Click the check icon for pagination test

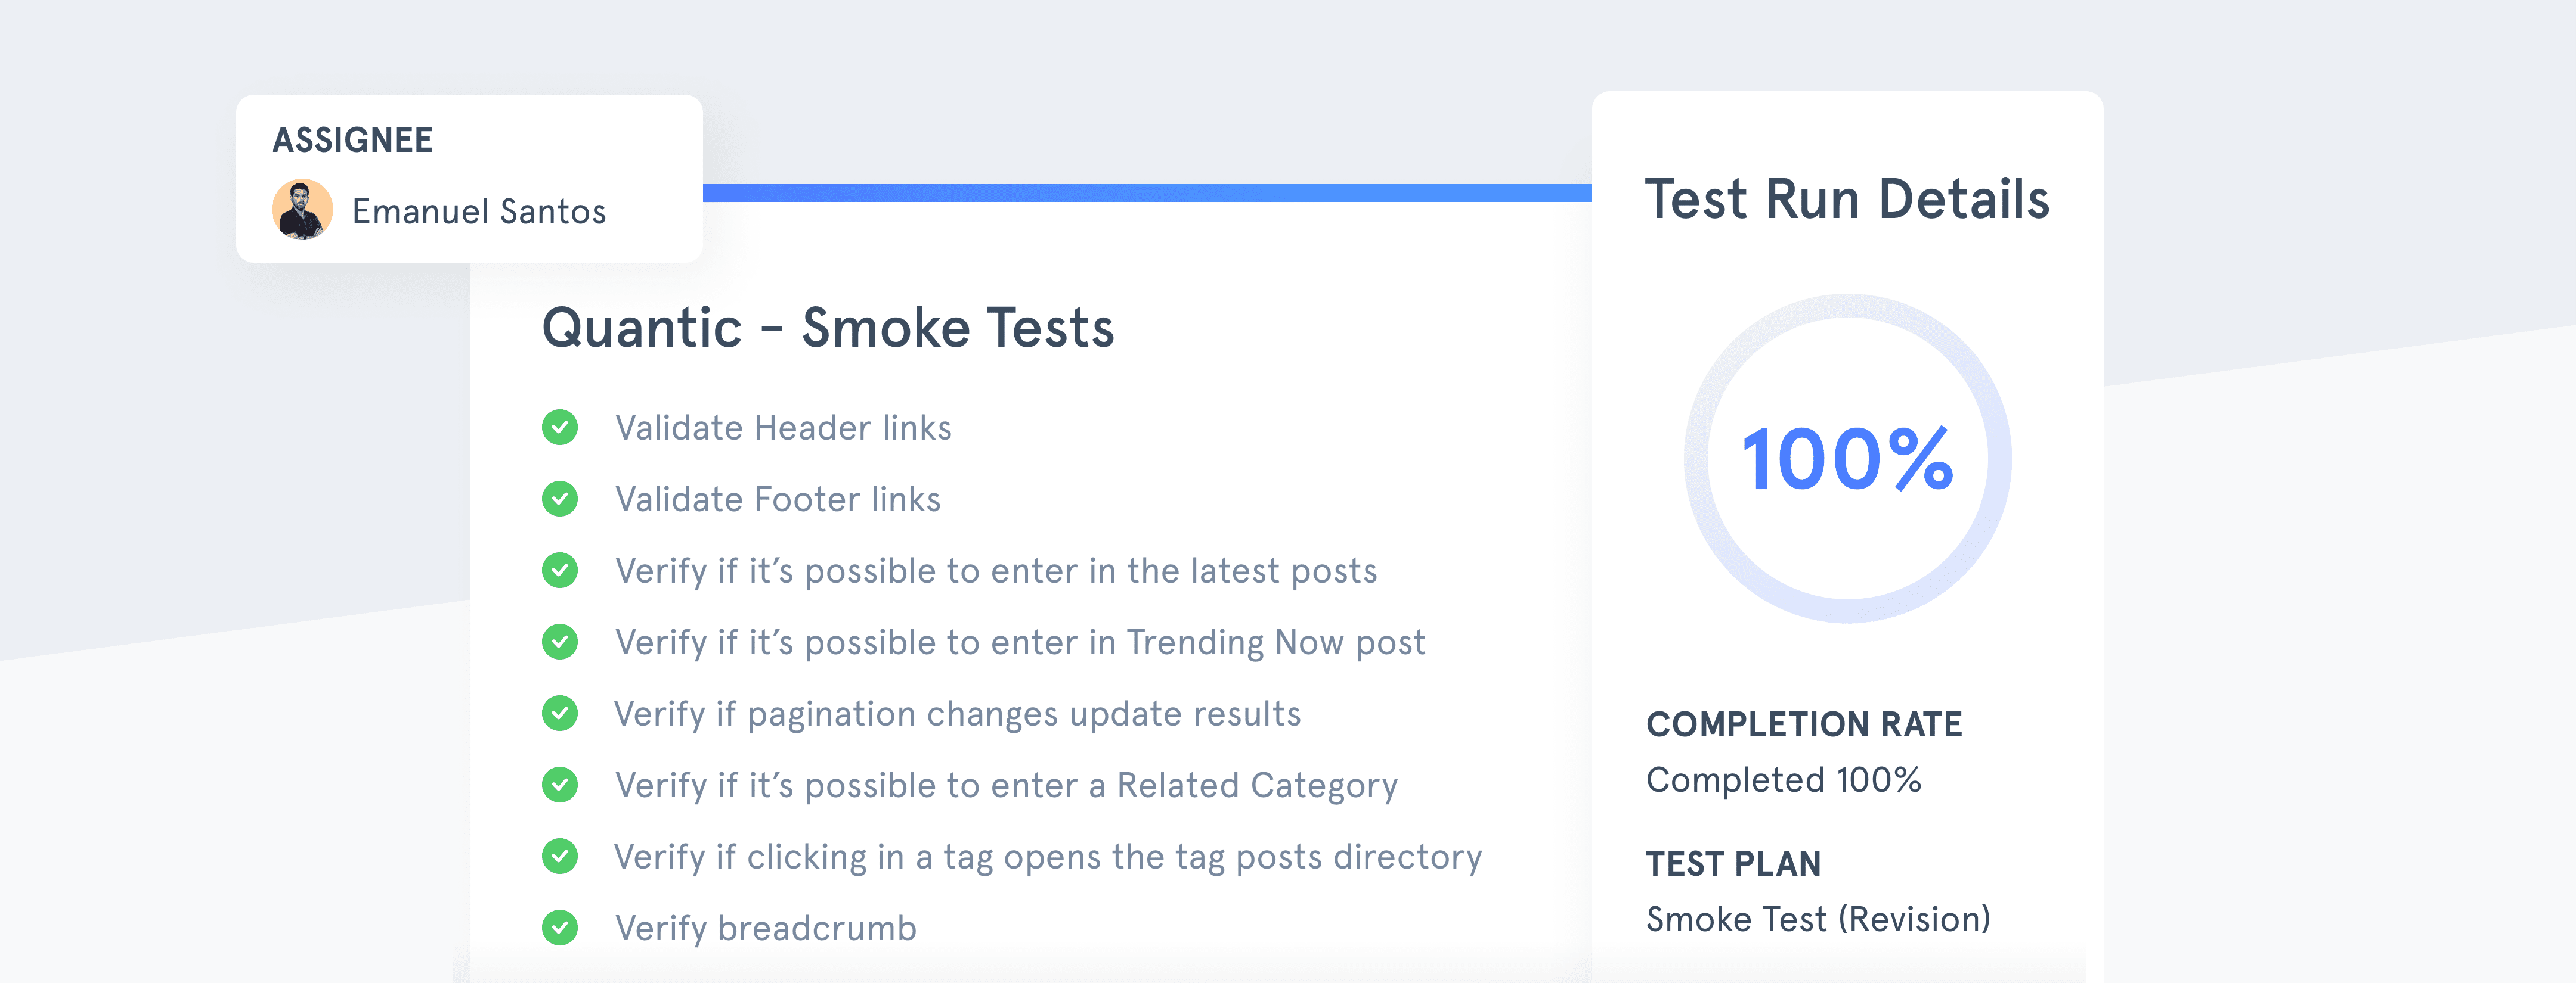(x=560, y=713)
